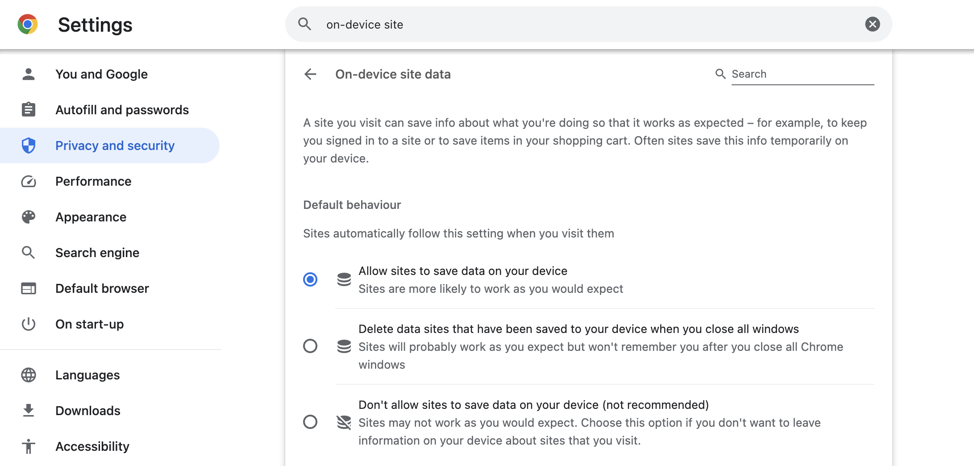
Task: Open Privacy and security section
Action: (x=115, y=146)
